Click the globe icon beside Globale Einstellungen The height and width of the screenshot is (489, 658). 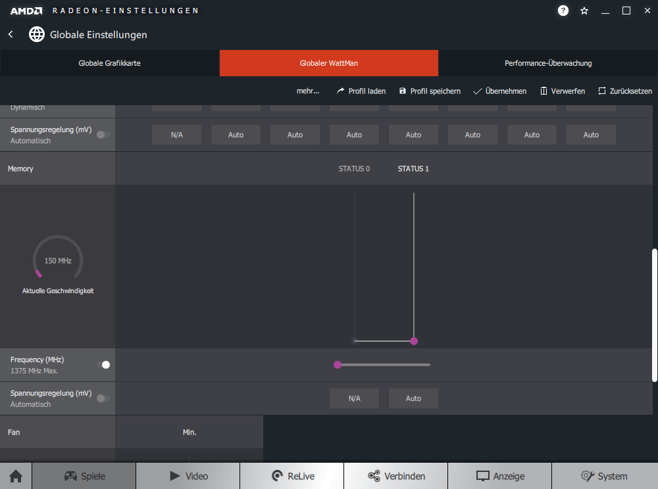tap(36, 34)
